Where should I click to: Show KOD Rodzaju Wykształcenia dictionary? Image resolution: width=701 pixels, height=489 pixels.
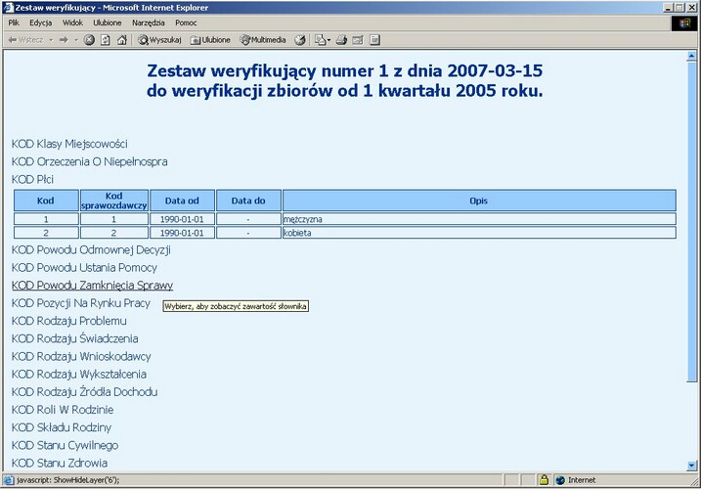(x=79, y=374)
